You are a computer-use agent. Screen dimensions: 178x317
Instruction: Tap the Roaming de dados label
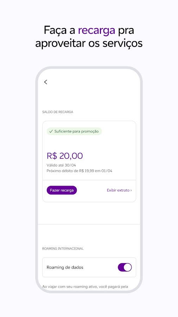(65, 267)
